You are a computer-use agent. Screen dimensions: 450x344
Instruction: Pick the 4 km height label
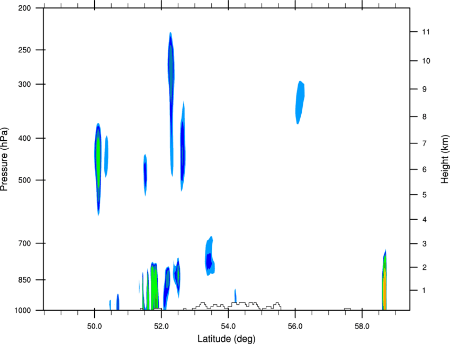point(425,220)
